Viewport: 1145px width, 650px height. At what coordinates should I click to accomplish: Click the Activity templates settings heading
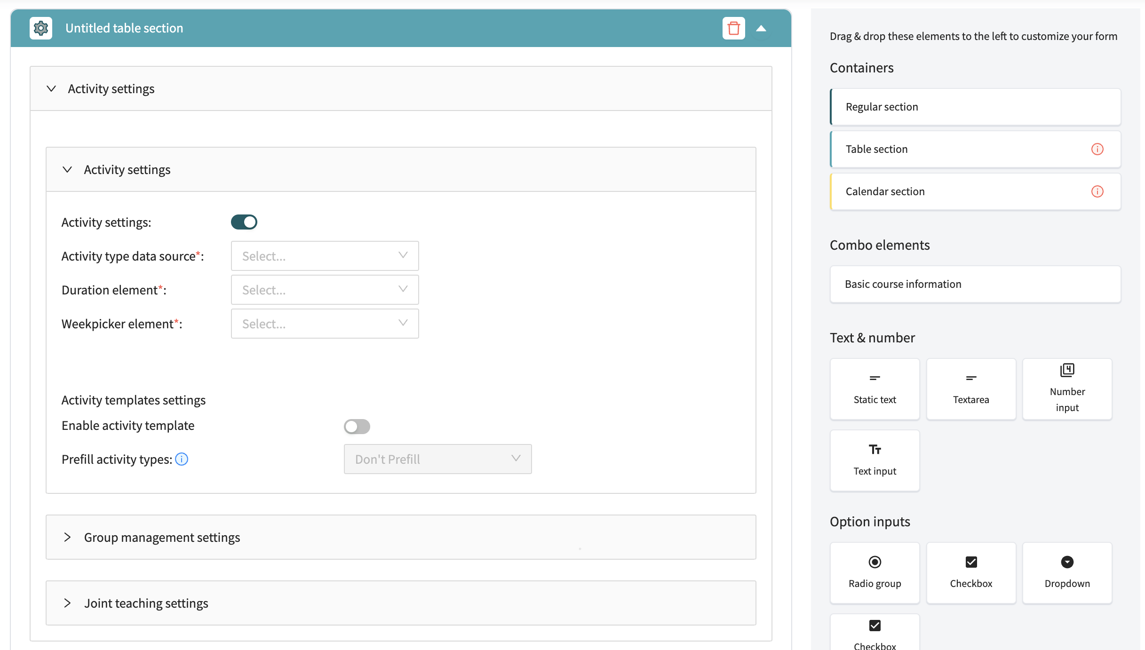coord(134,400)
